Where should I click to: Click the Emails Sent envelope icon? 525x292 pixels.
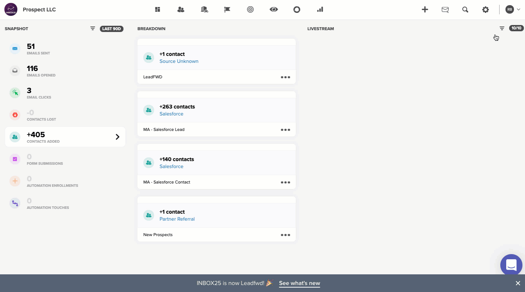15,49
